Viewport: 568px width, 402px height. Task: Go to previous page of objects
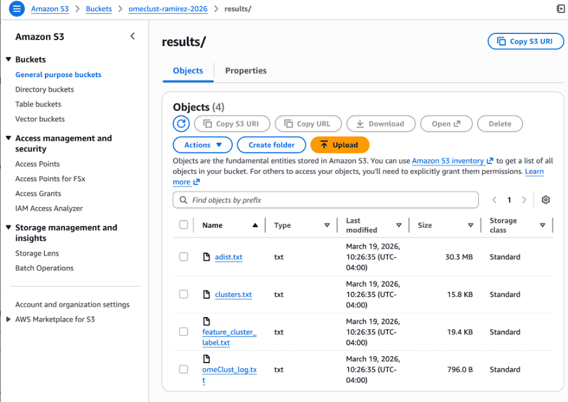[494, 200]
